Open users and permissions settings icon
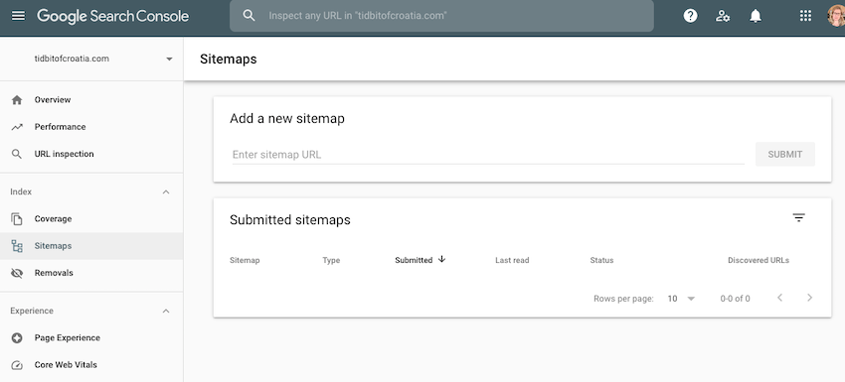845x382 pixels. click(723, 16)
